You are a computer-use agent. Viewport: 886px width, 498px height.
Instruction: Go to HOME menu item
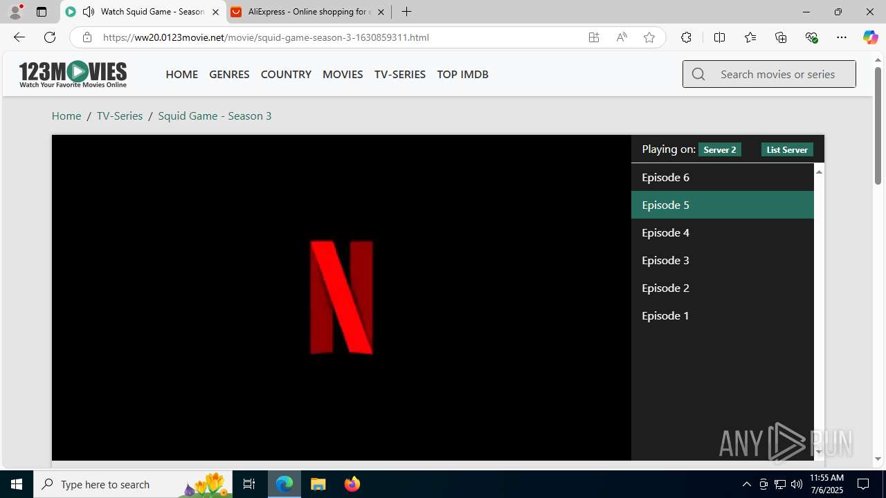pyautogui.click(x=181, y=74)
